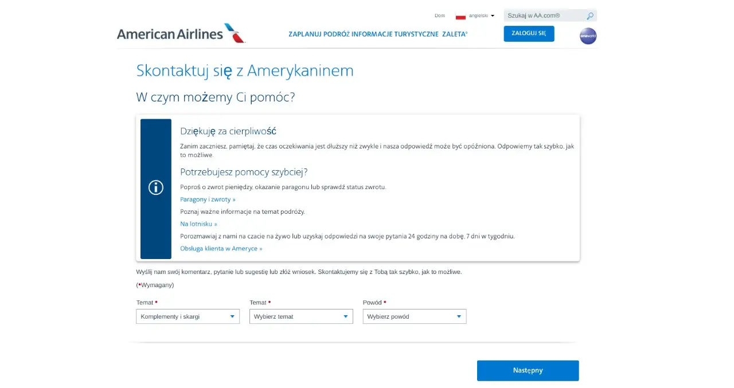Click the Polish flag icon

pos(460,16)
